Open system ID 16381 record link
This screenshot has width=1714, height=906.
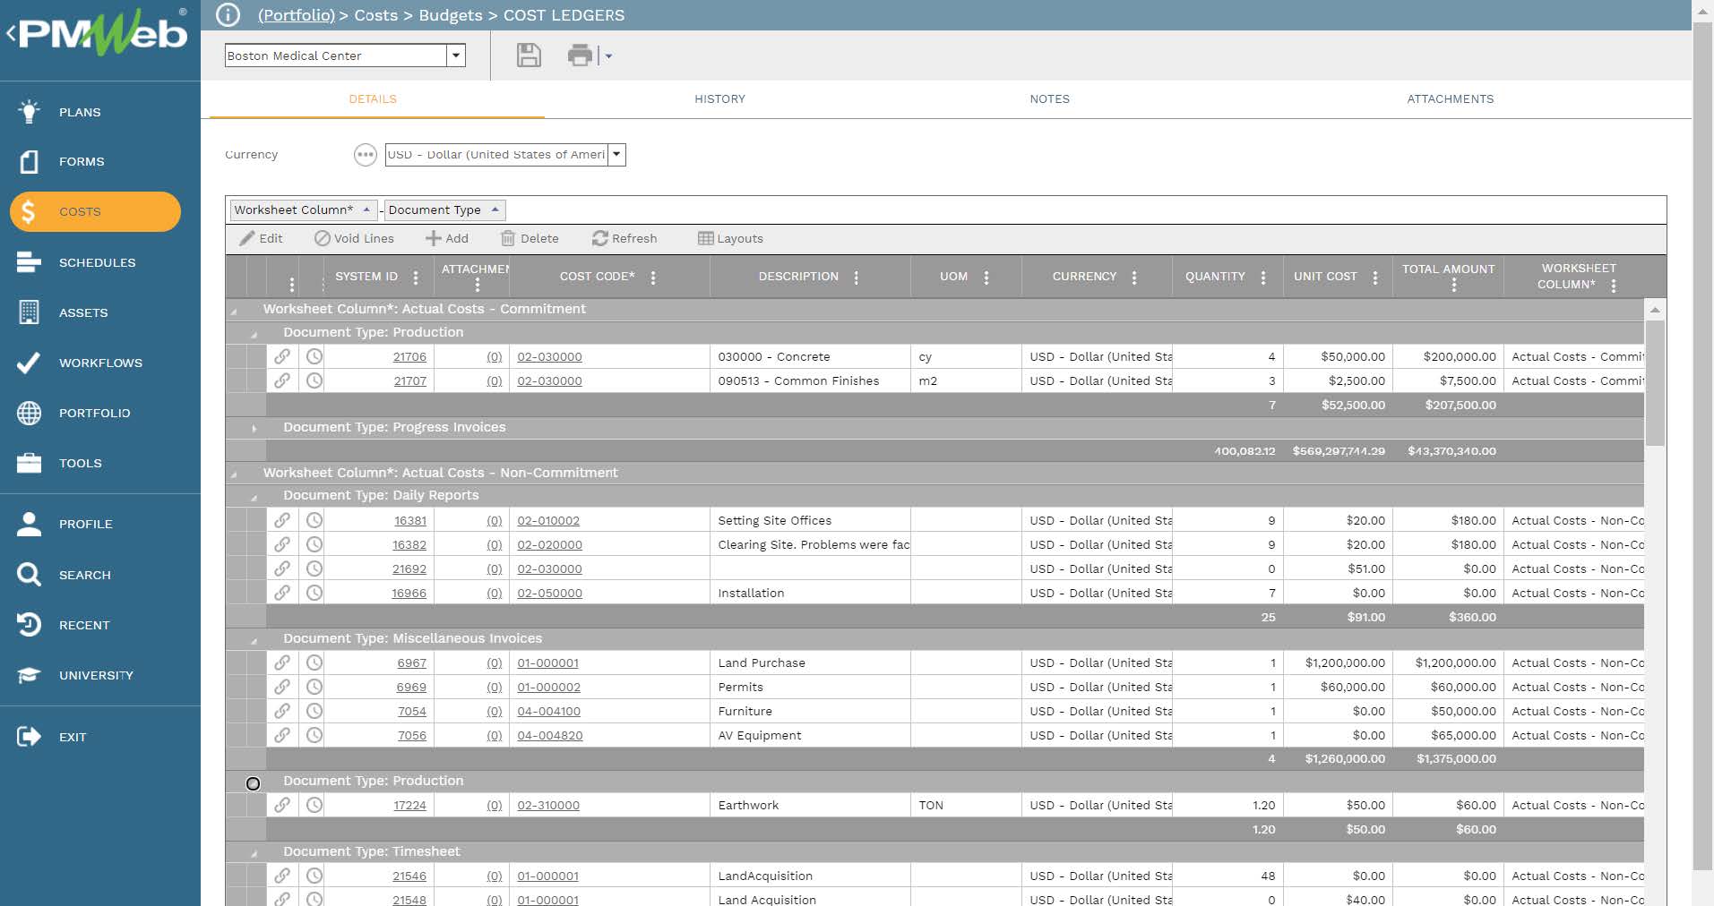click(x=410, y=520)
